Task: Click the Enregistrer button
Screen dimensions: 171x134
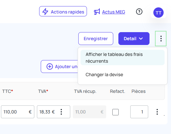Action: click(x=96, y=39)
